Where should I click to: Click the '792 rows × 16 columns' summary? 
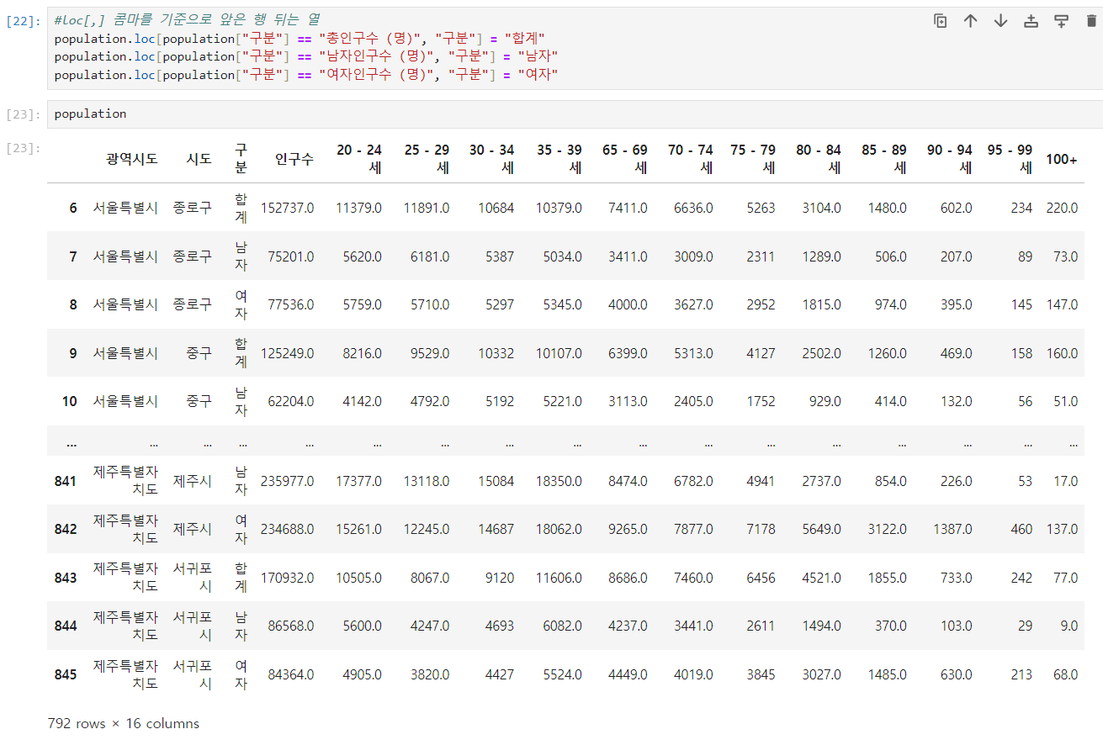(124, 723)
